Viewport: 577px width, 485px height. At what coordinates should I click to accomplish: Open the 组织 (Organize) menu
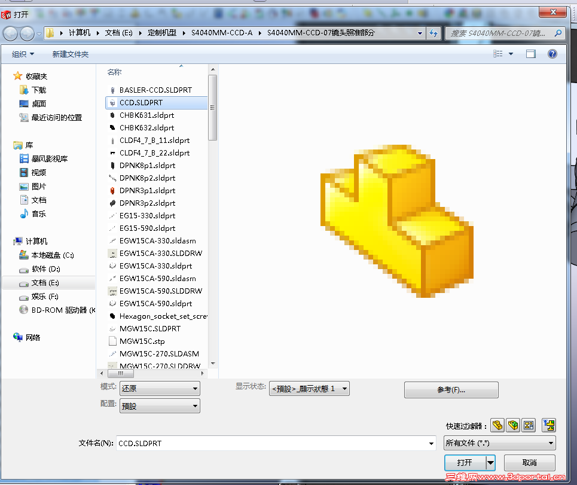(23, 54)
